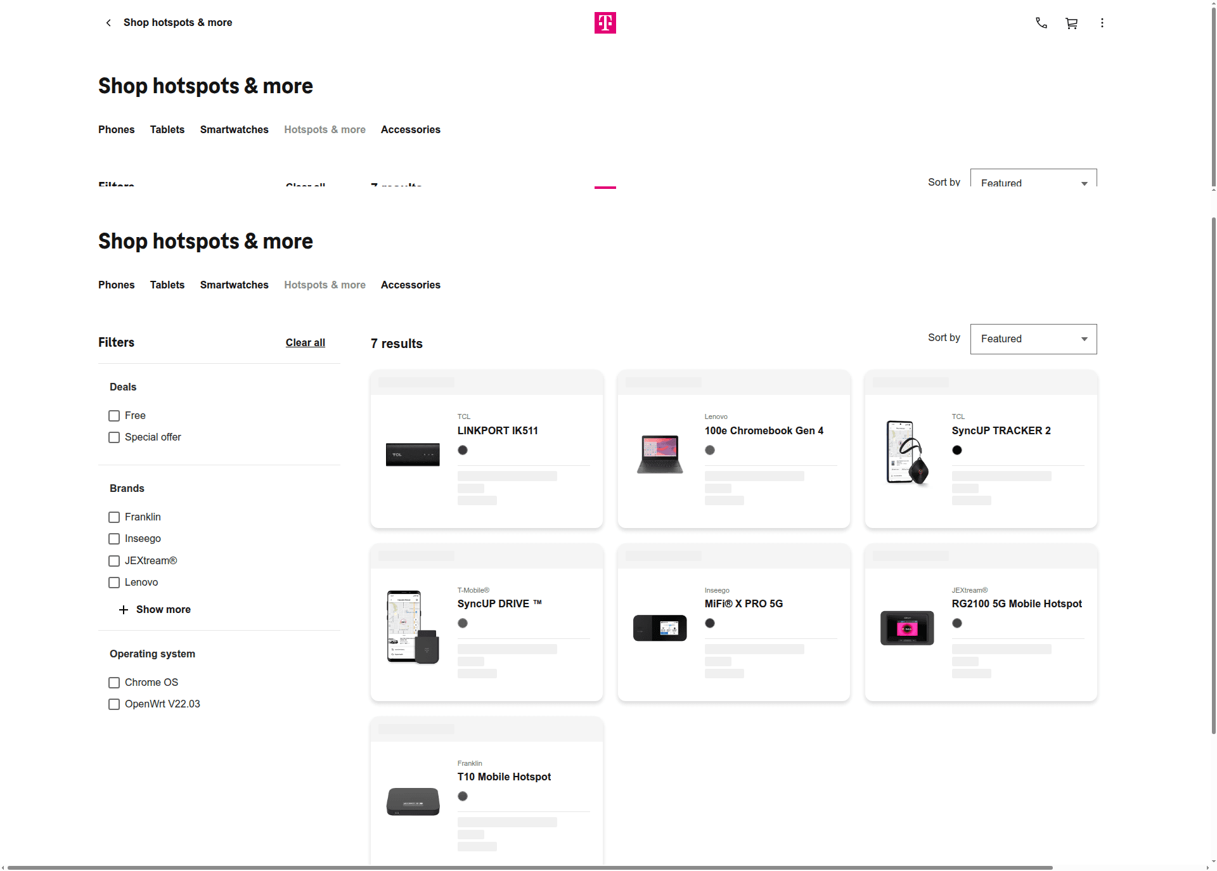The image size is (1217, 871).
Task: Select 100e Chromebook Gen 4 color swatch
Action: [710, 450]
